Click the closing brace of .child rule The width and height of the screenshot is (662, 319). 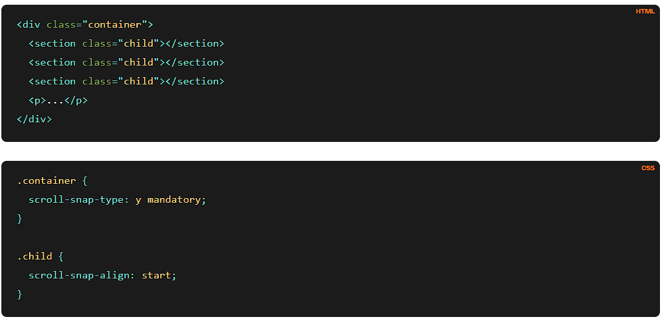20,295
